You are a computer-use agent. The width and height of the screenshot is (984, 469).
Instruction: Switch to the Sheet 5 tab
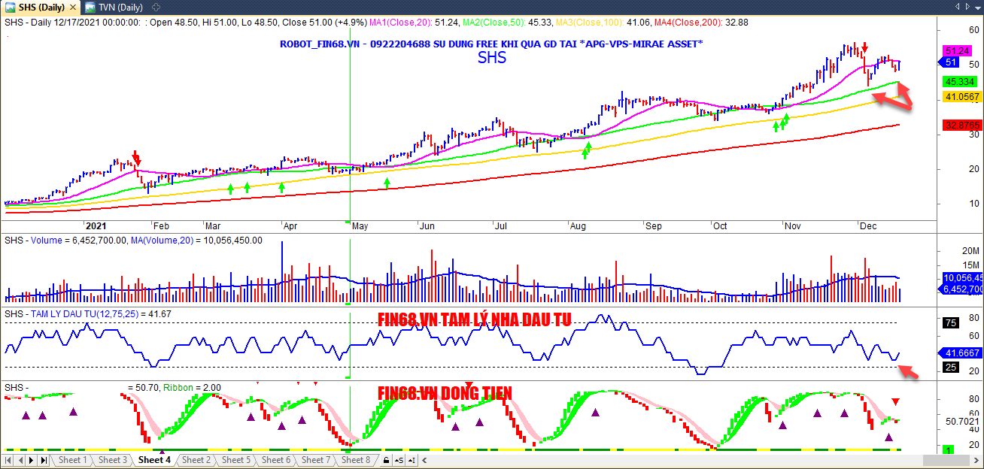click(x=236, y=460)
